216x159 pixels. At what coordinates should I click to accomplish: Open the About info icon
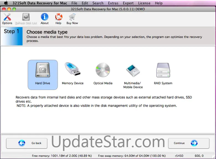click(x=45, y=19)
